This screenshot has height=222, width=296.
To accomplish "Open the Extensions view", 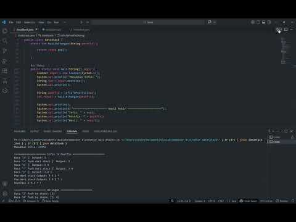I will coord(5,71).
